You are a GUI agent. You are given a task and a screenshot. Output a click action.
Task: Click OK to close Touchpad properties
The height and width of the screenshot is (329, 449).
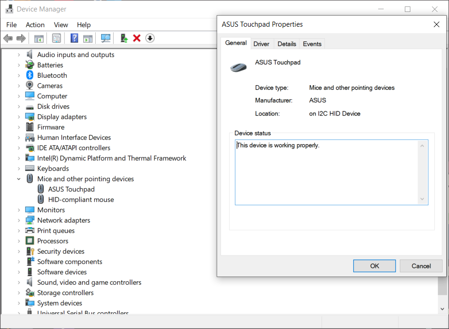click(x=374, y=266)
